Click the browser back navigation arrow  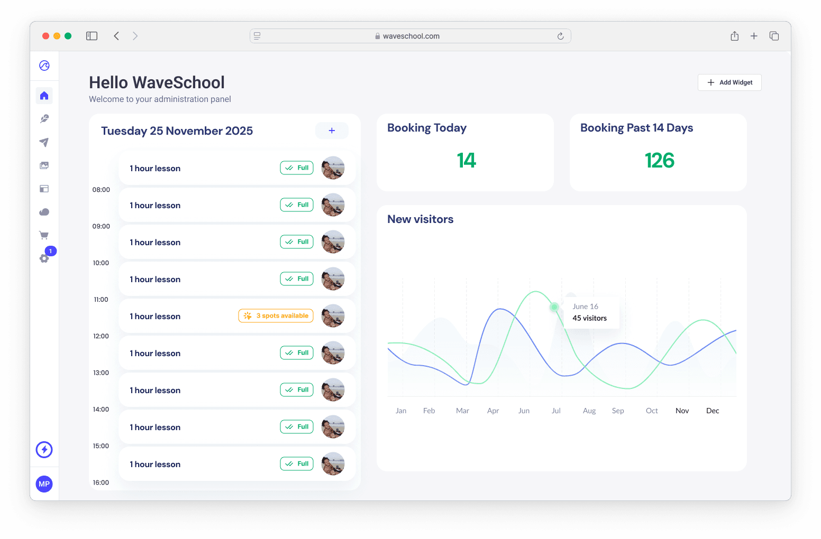[x=116, y=35]
